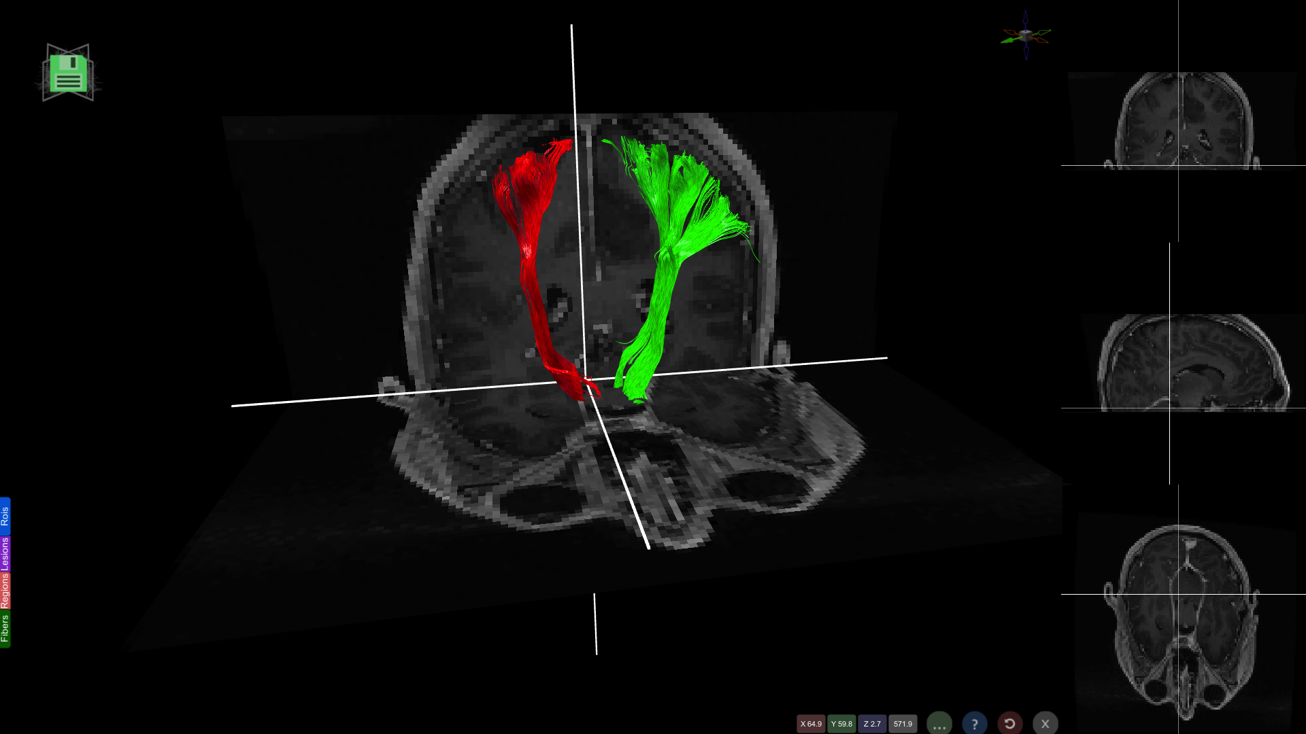The width and height of the screenshot is (1306, 734).
Task: Click the red reset view button
Action: (1010, 724)
